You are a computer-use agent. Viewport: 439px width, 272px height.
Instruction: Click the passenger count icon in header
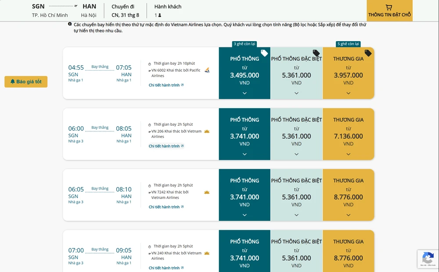pos(160,15)
